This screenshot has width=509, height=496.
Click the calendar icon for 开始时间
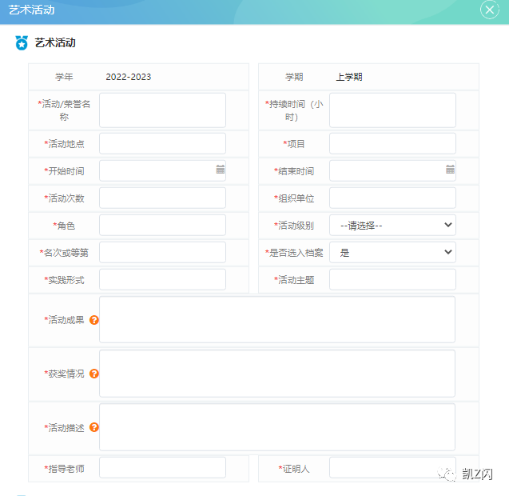coord(220,170)
